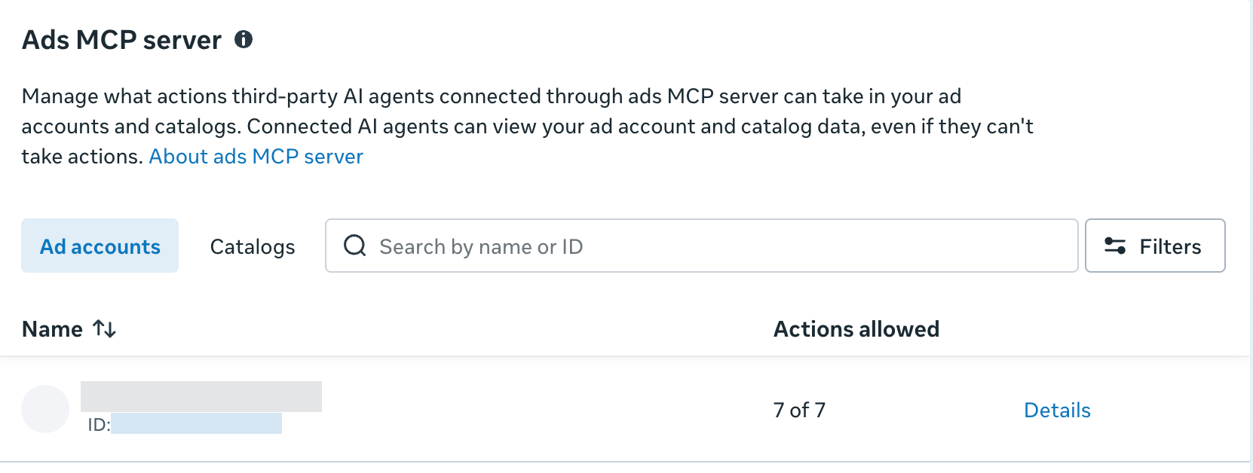
Task: Click the Actions allowed column header
Action: 856,329
